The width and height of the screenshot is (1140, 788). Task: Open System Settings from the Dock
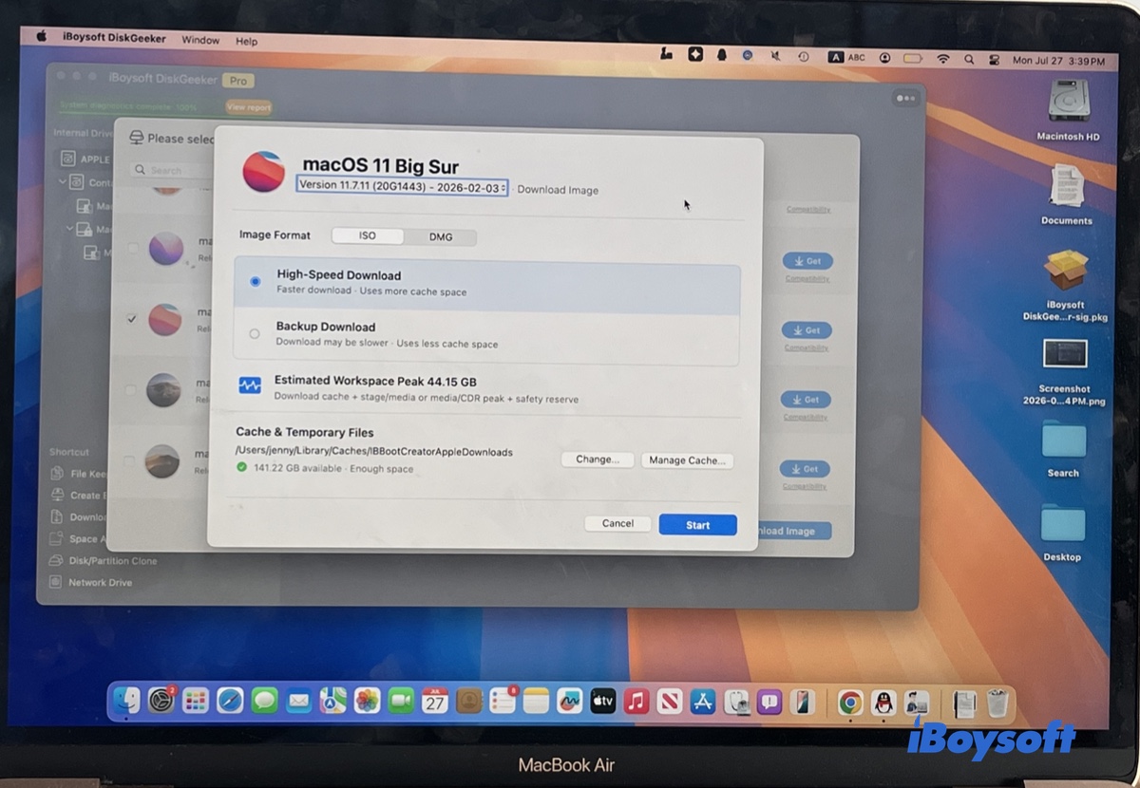(x=161, y=701)
